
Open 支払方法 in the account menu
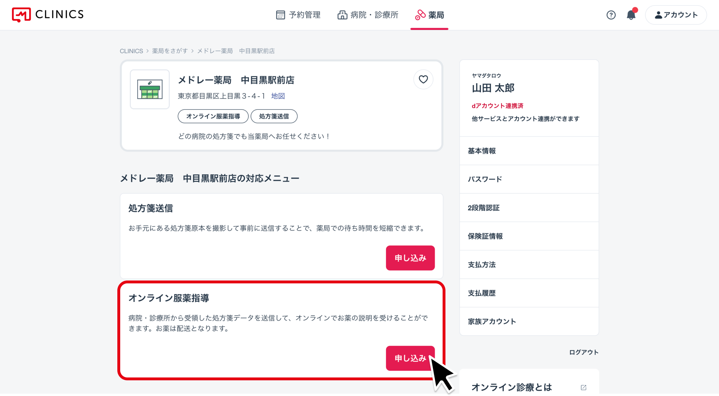tap(529, 265)
